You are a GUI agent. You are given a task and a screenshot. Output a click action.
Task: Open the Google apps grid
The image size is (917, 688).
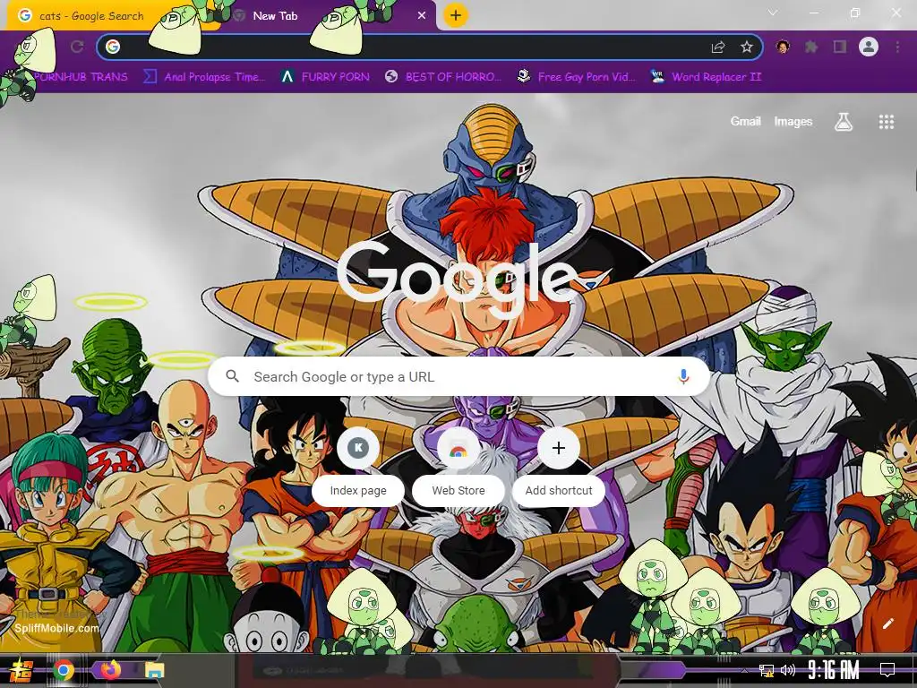(886, 122)
